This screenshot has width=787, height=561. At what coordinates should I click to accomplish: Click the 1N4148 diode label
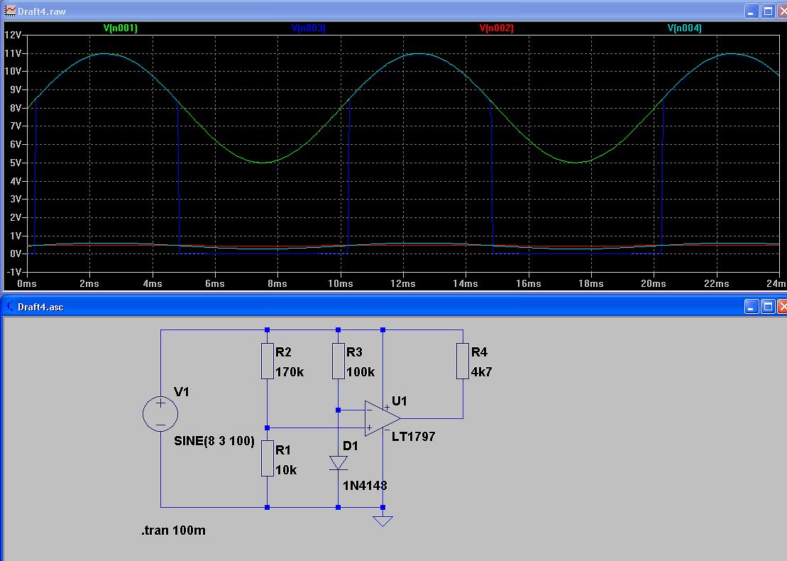coord(365,486)
